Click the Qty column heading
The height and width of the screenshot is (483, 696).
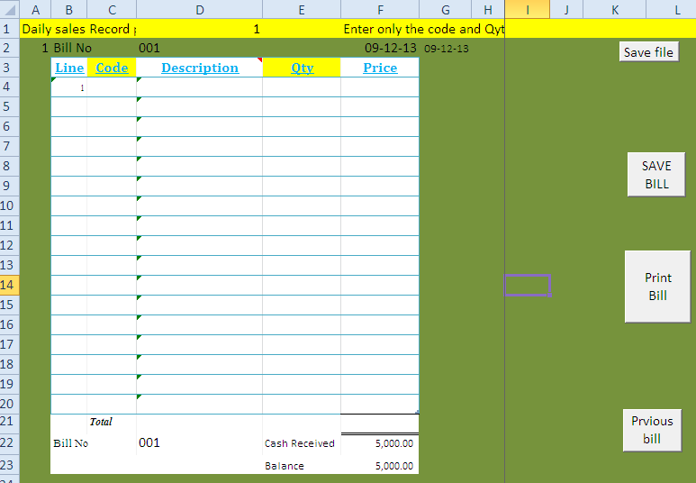(x=302, y=68)
